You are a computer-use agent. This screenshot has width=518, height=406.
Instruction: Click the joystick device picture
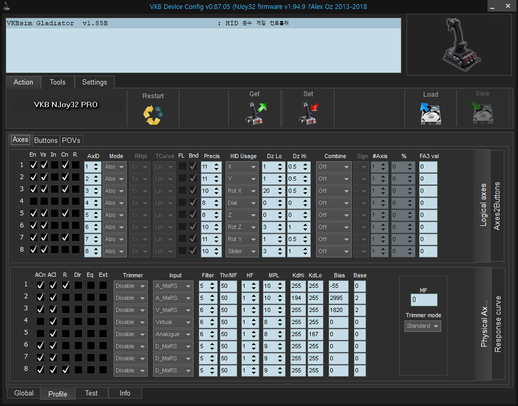(x=462, y=45)
